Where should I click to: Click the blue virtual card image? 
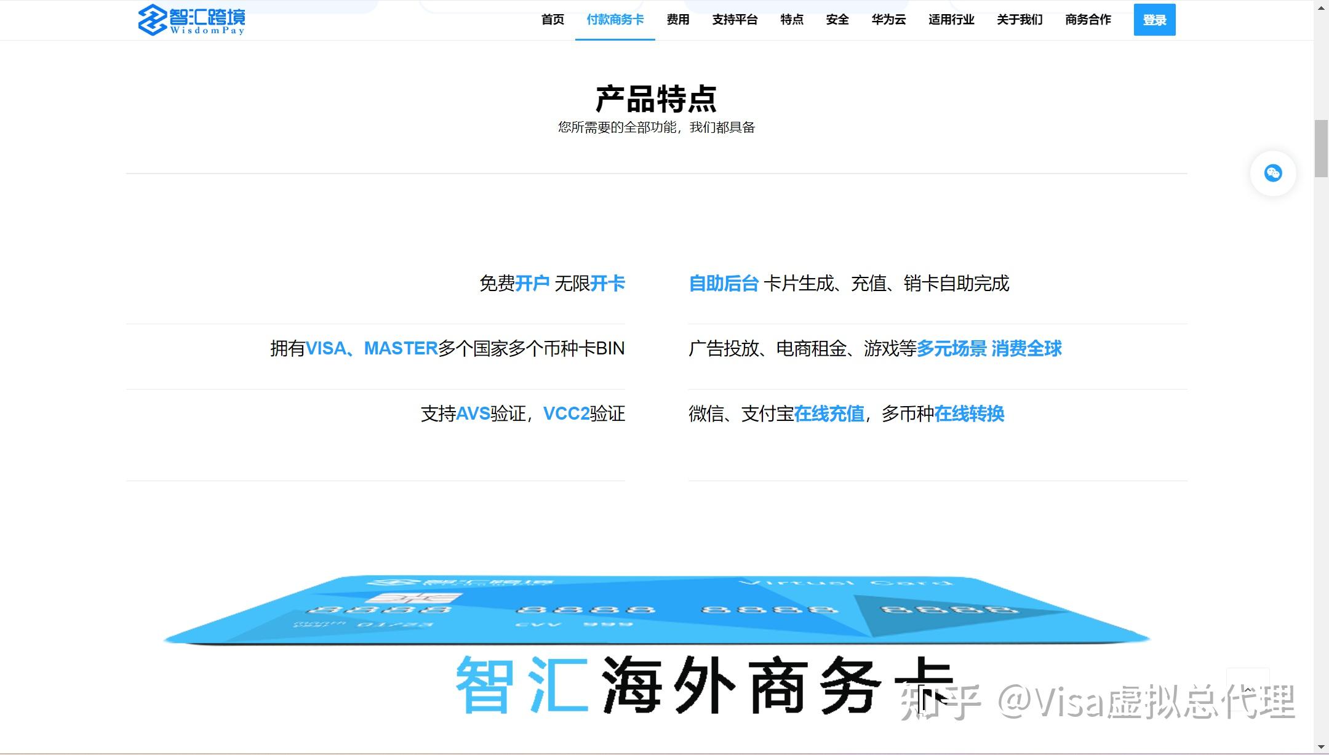tap(657, 609)
